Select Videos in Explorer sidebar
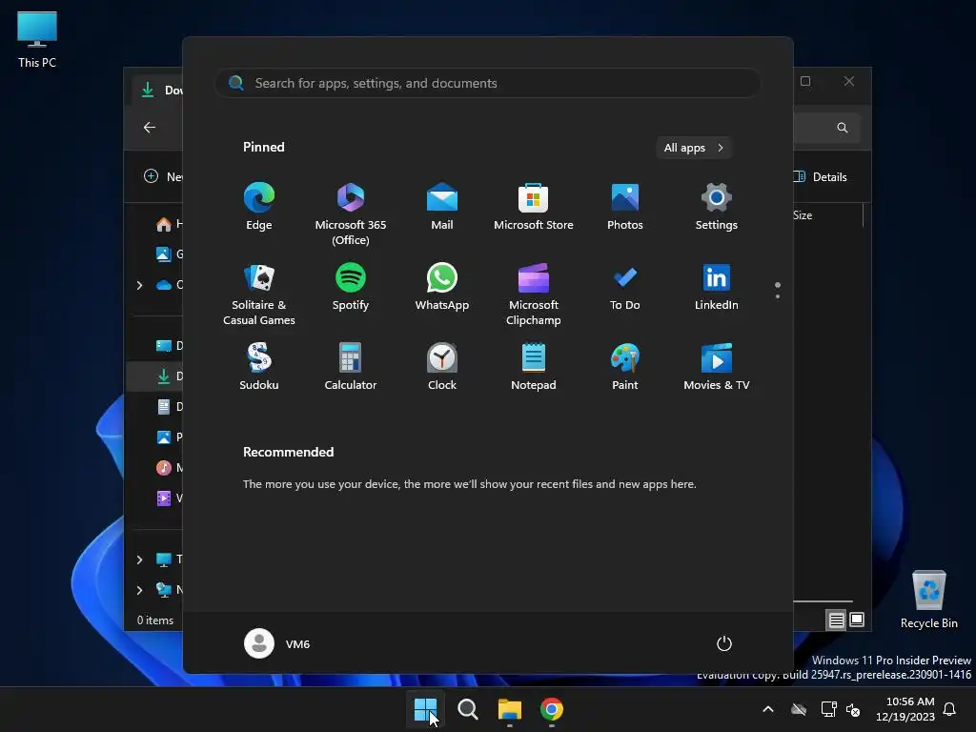This screenshot has height=732, width=976. 168,498
